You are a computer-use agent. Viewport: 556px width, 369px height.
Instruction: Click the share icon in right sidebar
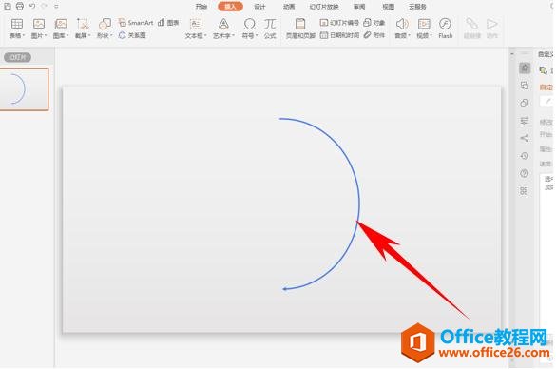click(525, 138)
